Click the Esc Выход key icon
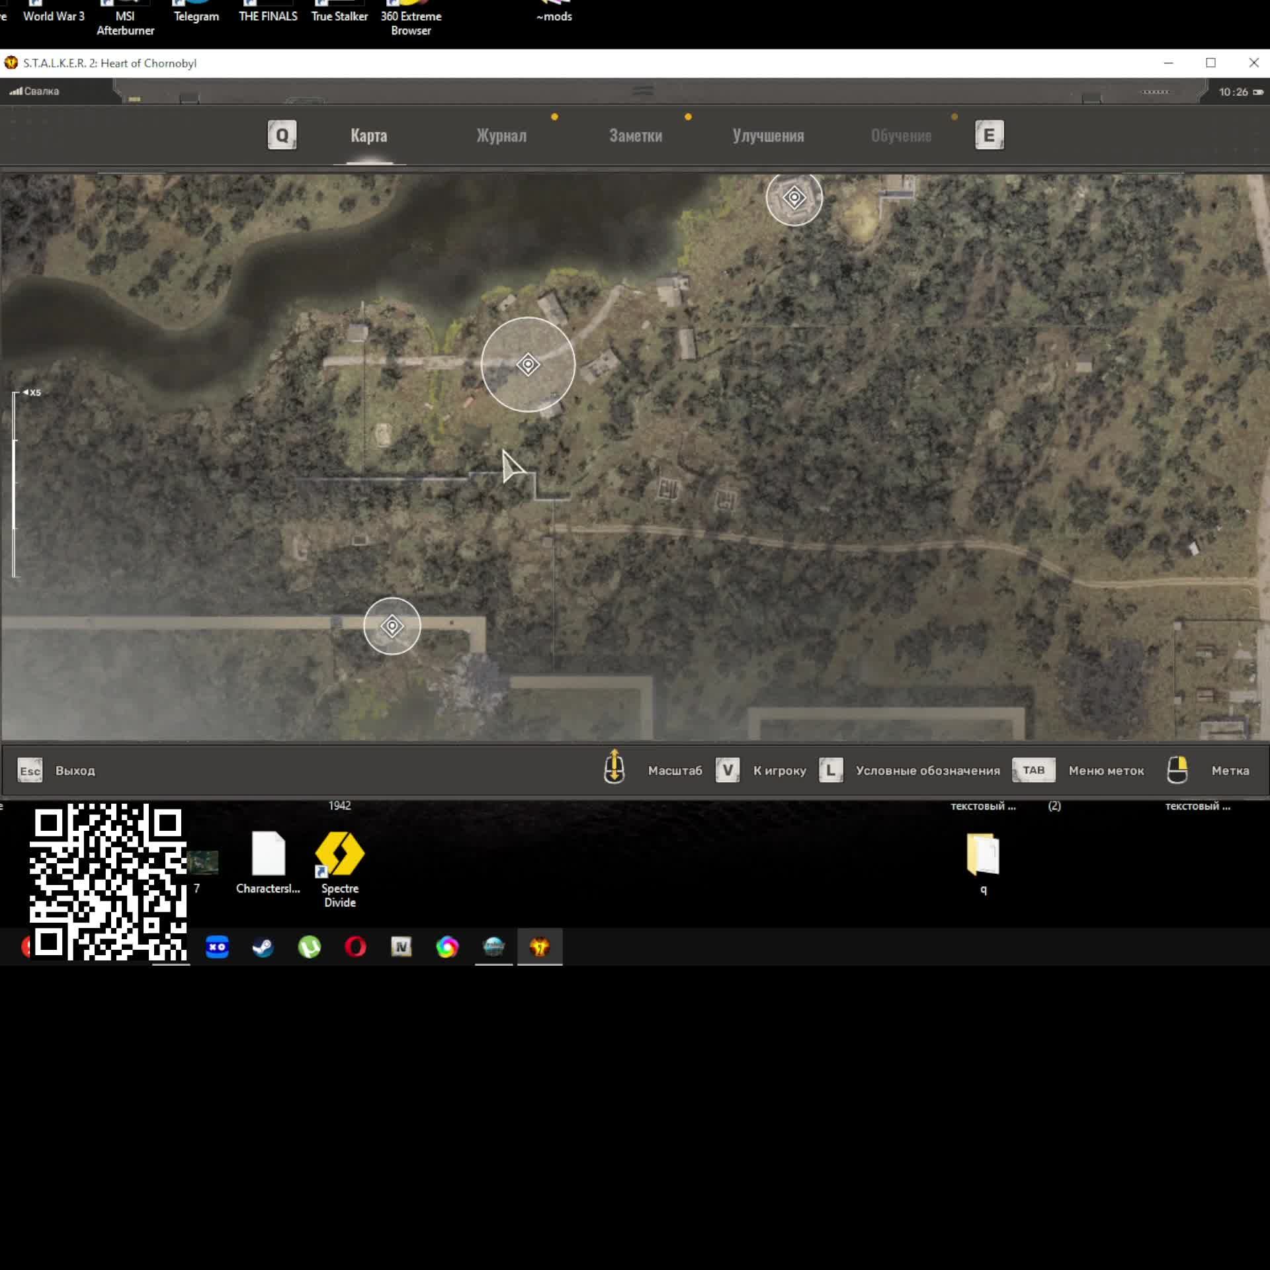Image resolution: width=1270 pixels, height=1270 pixels. tap(30, 771)
